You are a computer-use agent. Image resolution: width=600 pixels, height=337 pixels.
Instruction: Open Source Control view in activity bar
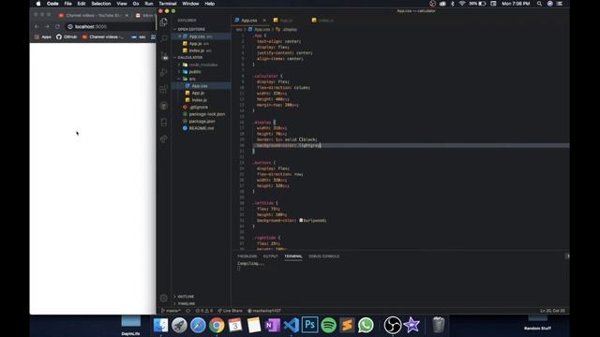click(164, 56)
